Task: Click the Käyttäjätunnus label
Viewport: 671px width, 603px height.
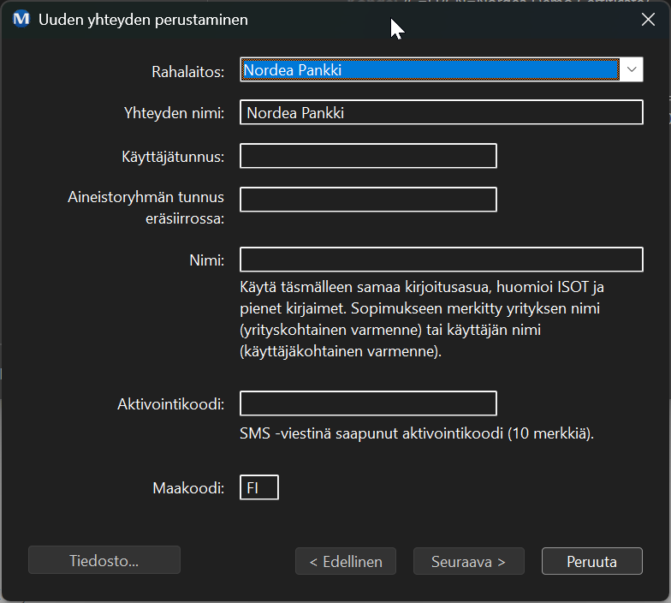Action: [x=173, y=157]
